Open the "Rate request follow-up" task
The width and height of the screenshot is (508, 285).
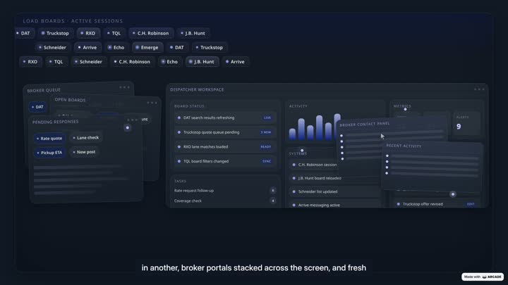click(x=225, y=191)
